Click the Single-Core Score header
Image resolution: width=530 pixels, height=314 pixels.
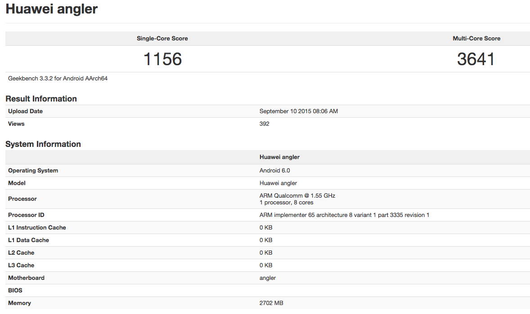point(162,39)
